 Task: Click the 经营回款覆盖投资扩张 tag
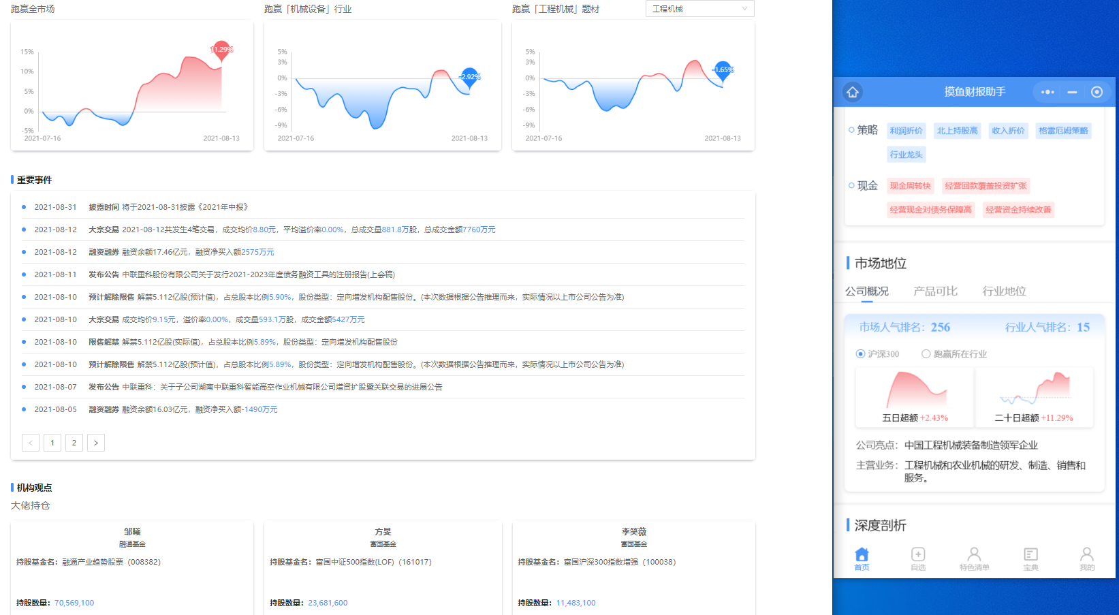[x=986, y=186]
